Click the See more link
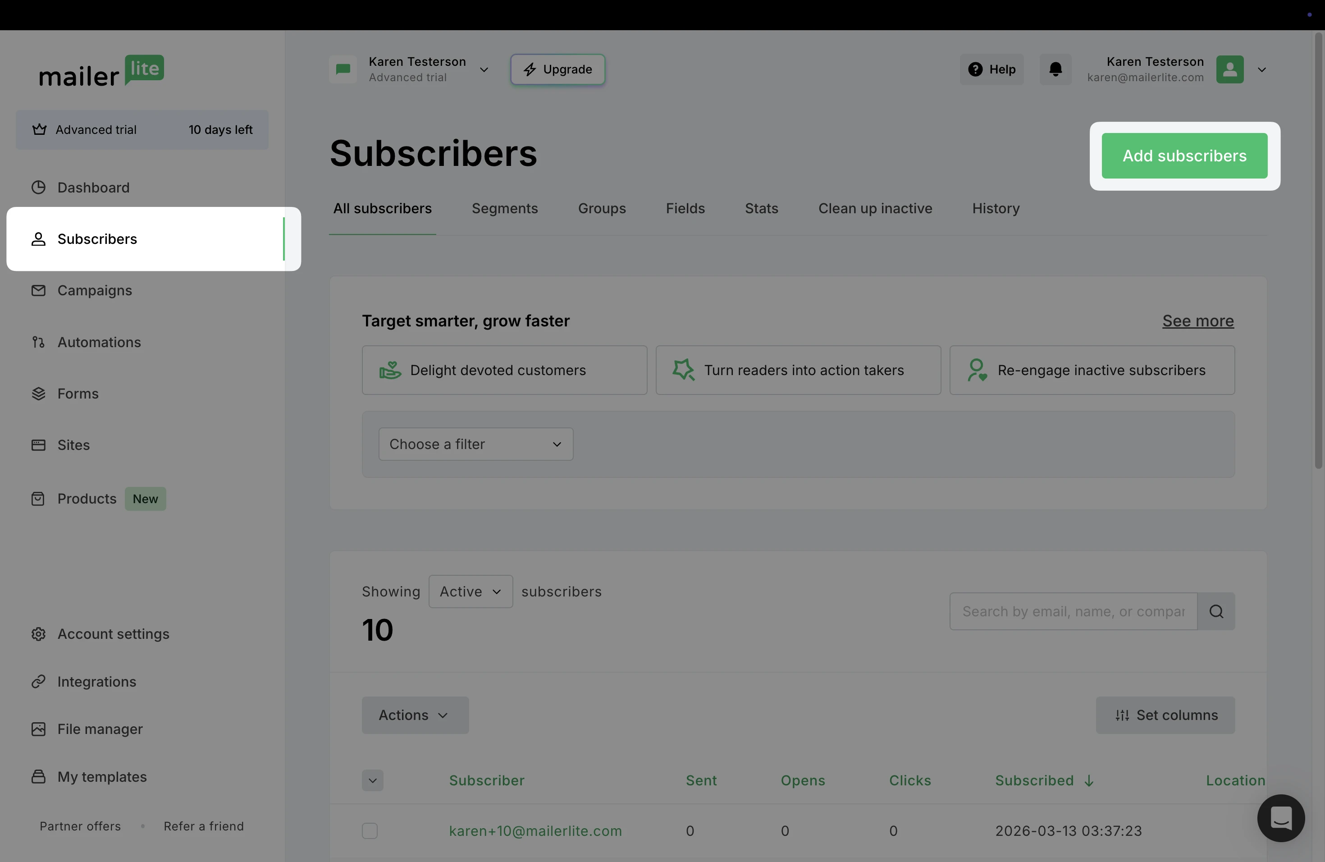Image resolution: width=1325 pixels, height=862 pixels. coord(1197,321)
